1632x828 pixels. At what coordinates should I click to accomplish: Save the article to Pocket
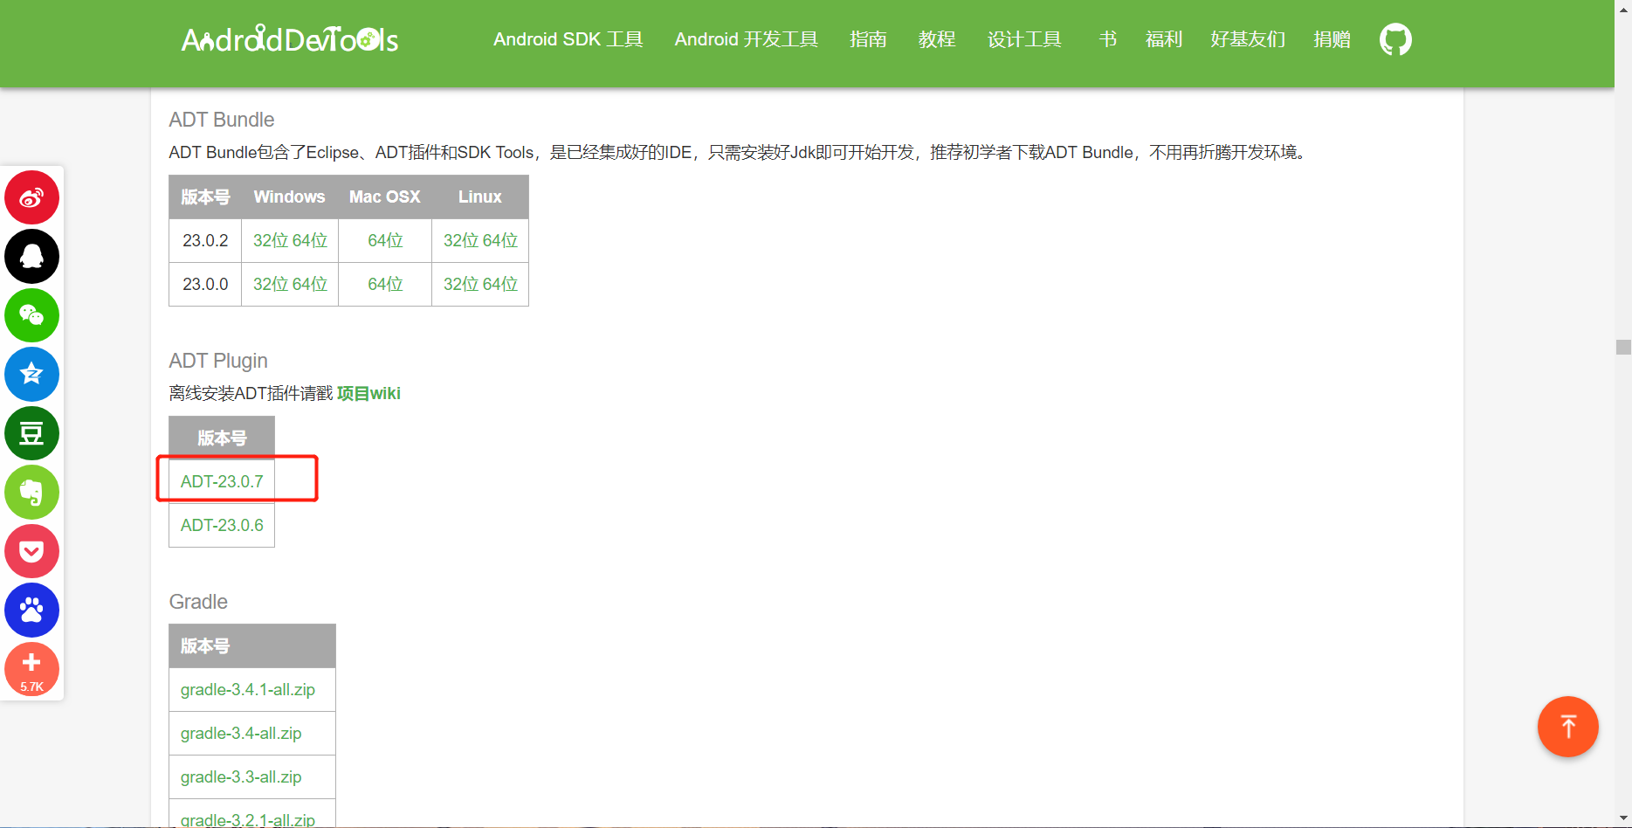31,551
